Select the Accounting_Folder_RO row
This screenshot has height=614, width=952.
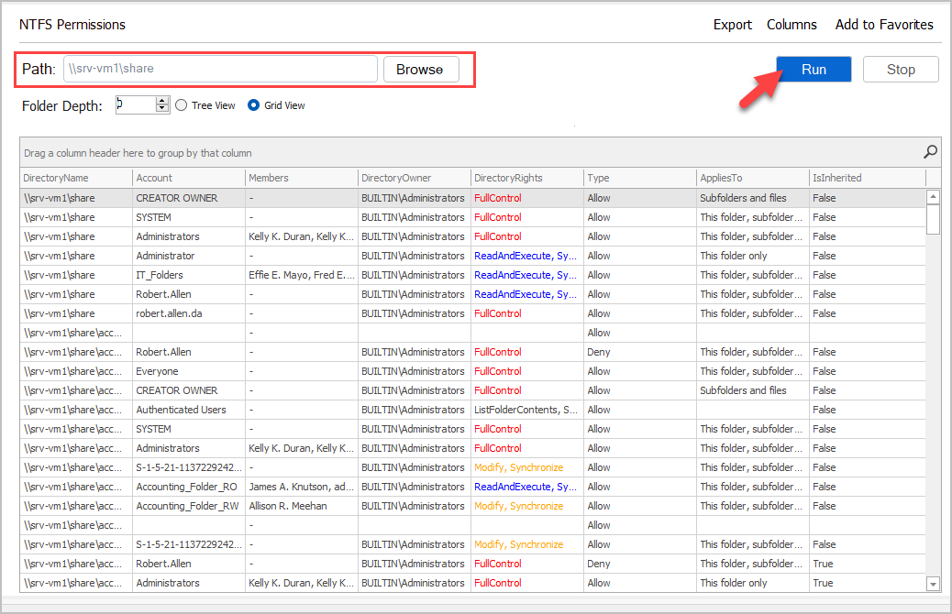point(186,487)
